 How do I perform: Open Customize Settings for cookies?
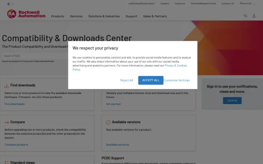pyautogui.click(x=177, y=80)
